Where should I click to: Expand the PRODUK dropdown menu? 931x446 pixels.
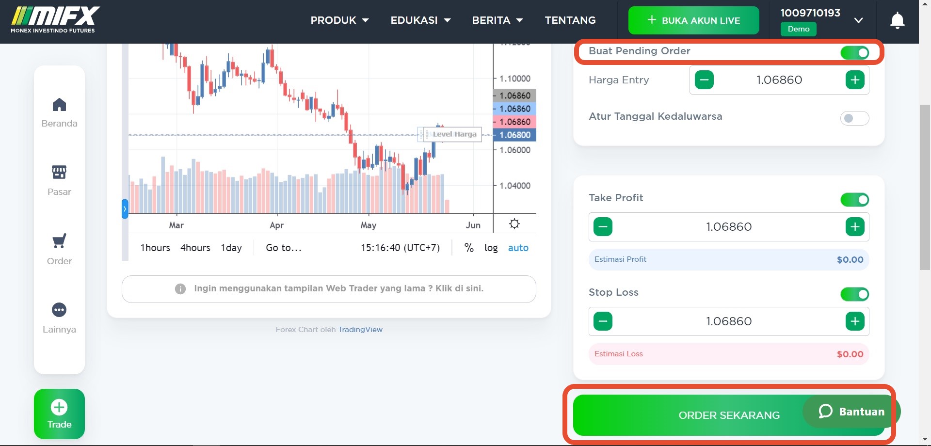point(339,20)
